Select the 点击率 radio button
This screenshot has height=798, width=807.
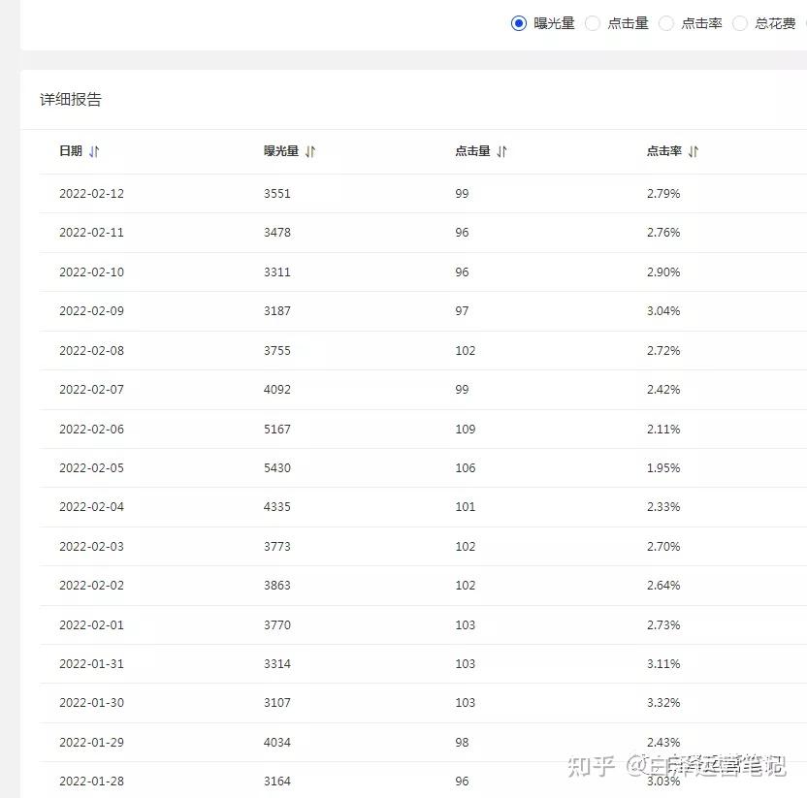666,23
